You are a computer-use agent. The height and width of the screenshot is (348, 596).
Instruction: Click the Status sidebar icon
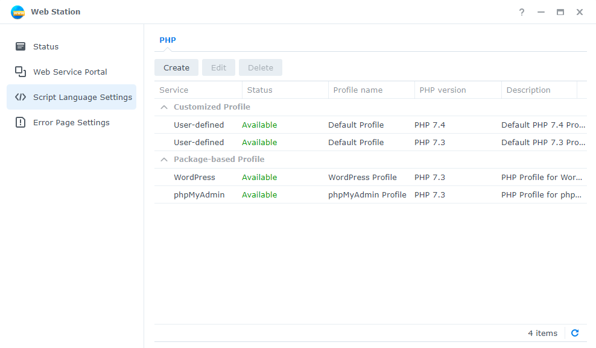pyautogui.click(x=21, y=46)
